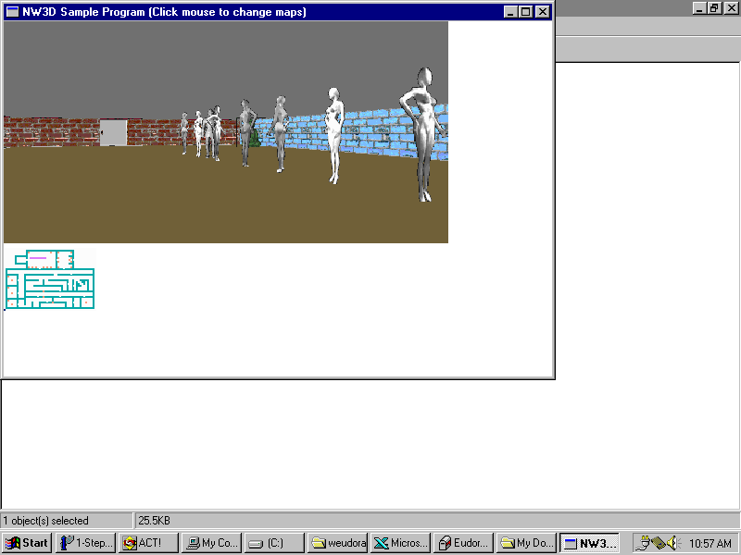Click the PC card tray icon

[659, 543]
